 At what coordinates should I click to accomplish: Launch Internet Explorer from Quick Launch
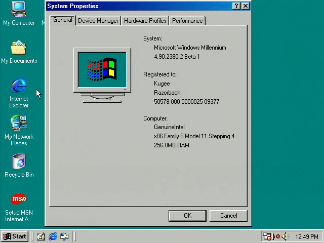tap(53, 236)
